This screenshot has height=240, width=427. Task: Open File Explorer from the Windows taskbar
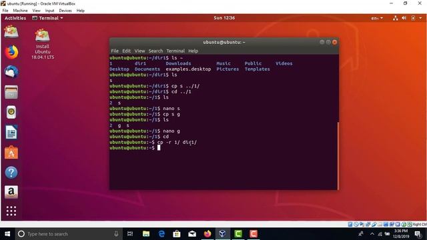[x=146, y=234]
